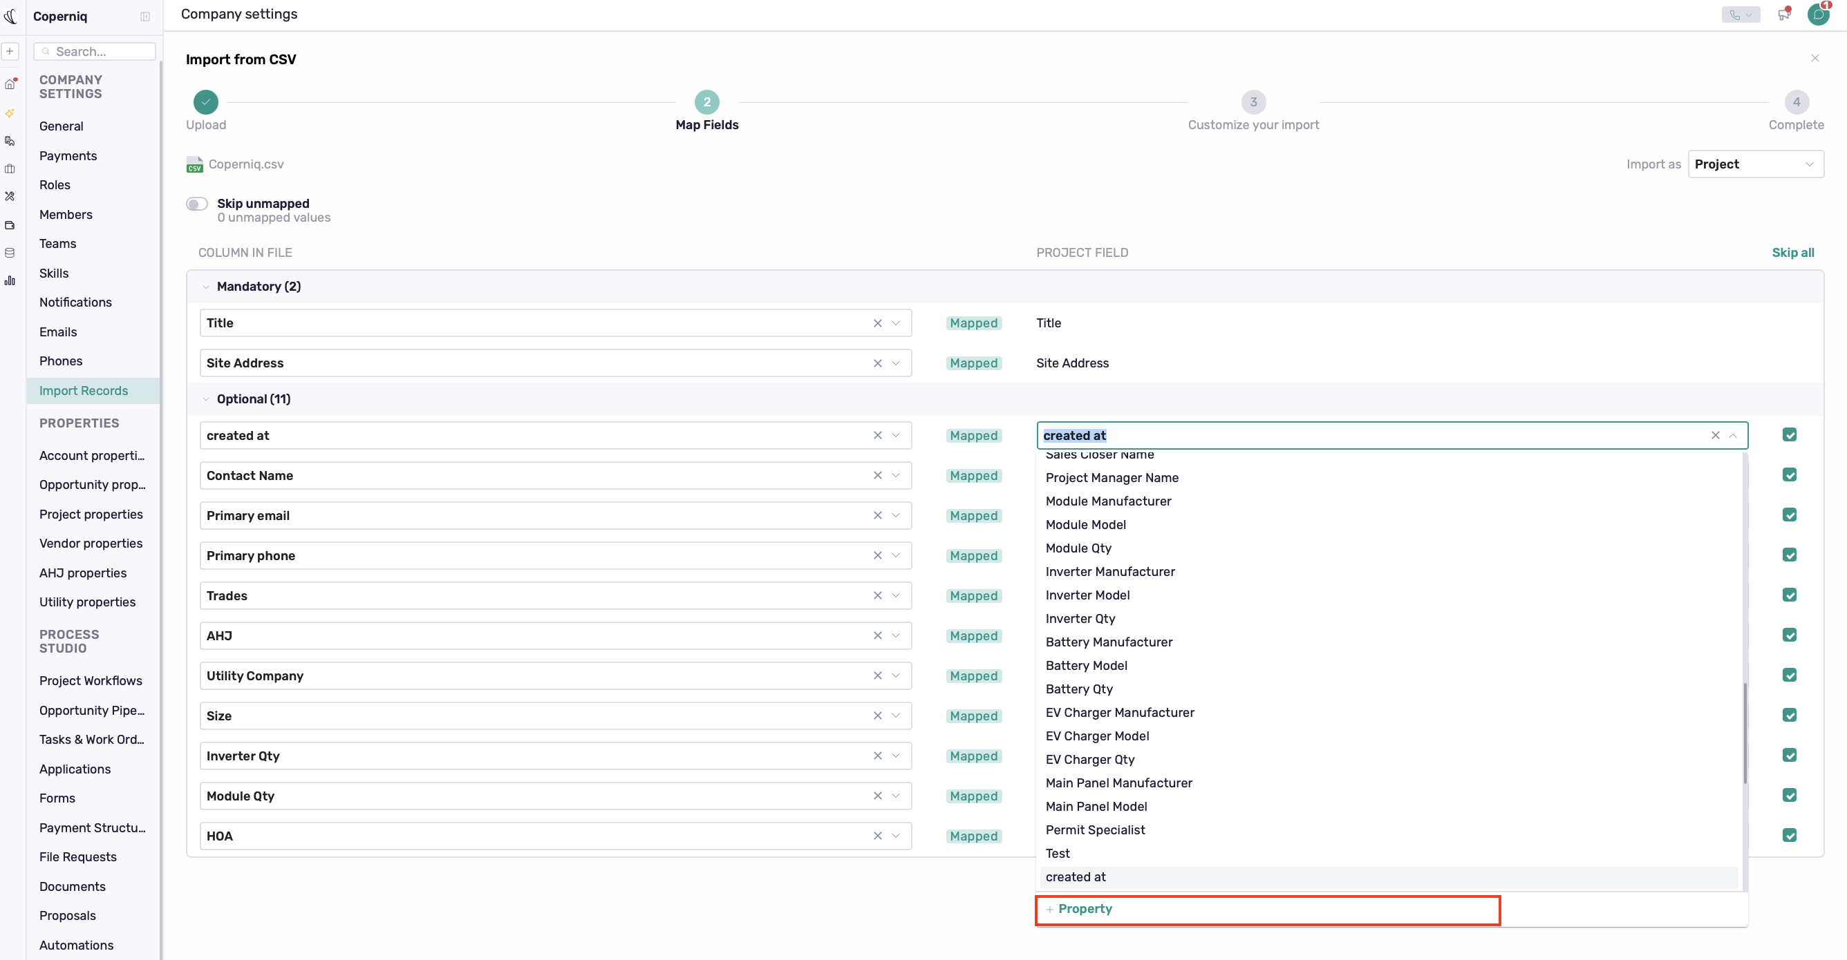Screen dimensions: 1847x960
Task: Select created at option in list
Action: pos(1389,877)
